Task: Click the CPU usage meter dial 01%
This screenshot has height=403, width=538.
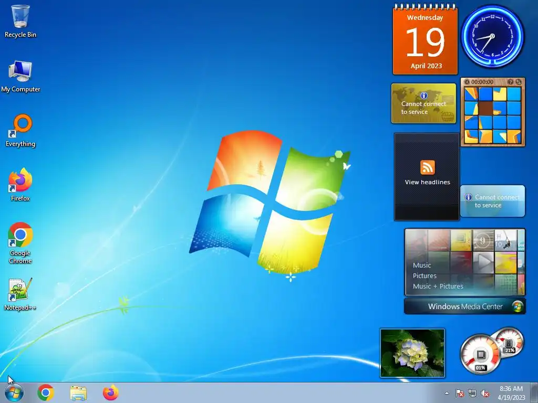Action: (480, 355)
